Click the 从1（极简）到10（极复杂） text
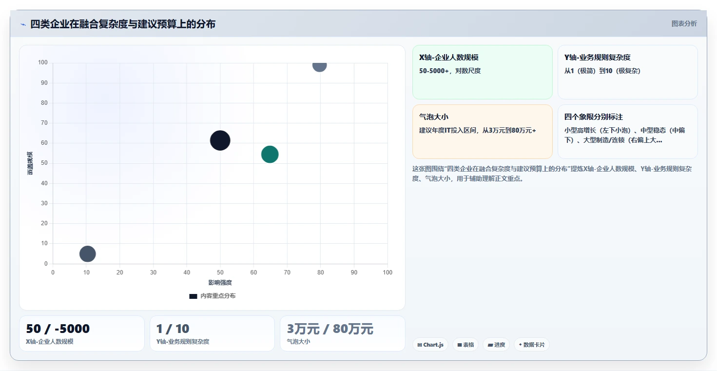717x371 pixels. [x=602, y=71]
